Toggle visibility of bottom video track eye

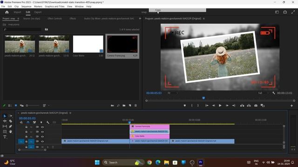(x=42, y=141)
